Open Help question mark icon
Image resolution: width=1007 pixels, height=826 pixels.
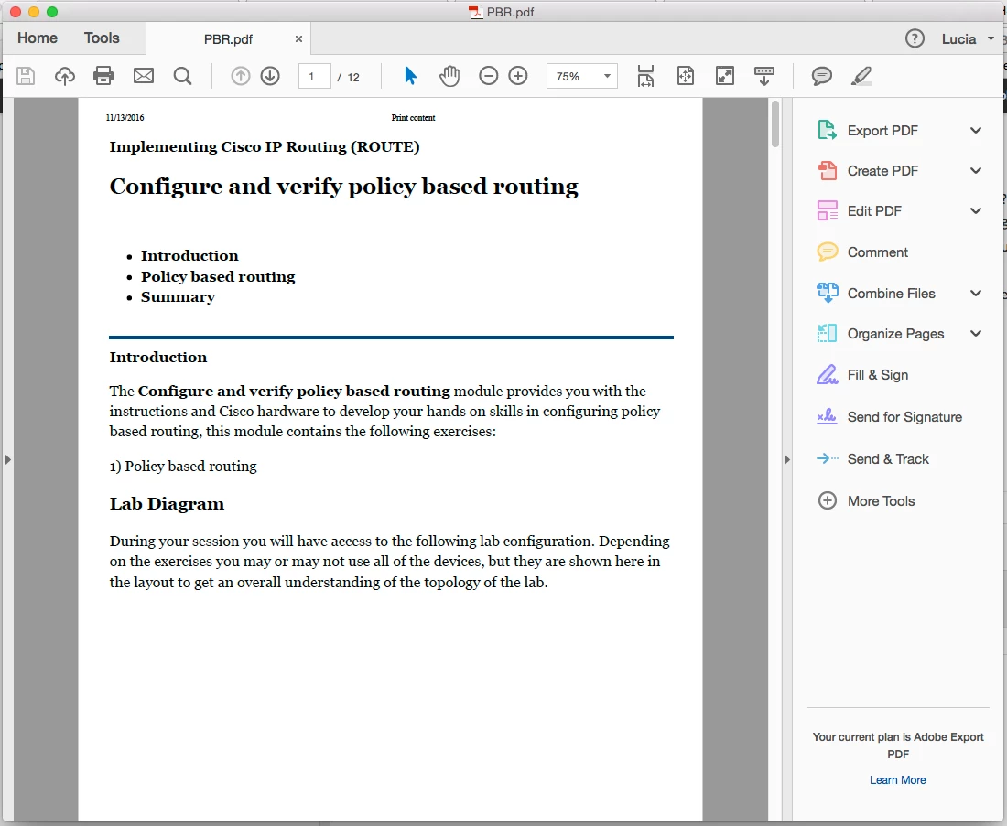915,39
